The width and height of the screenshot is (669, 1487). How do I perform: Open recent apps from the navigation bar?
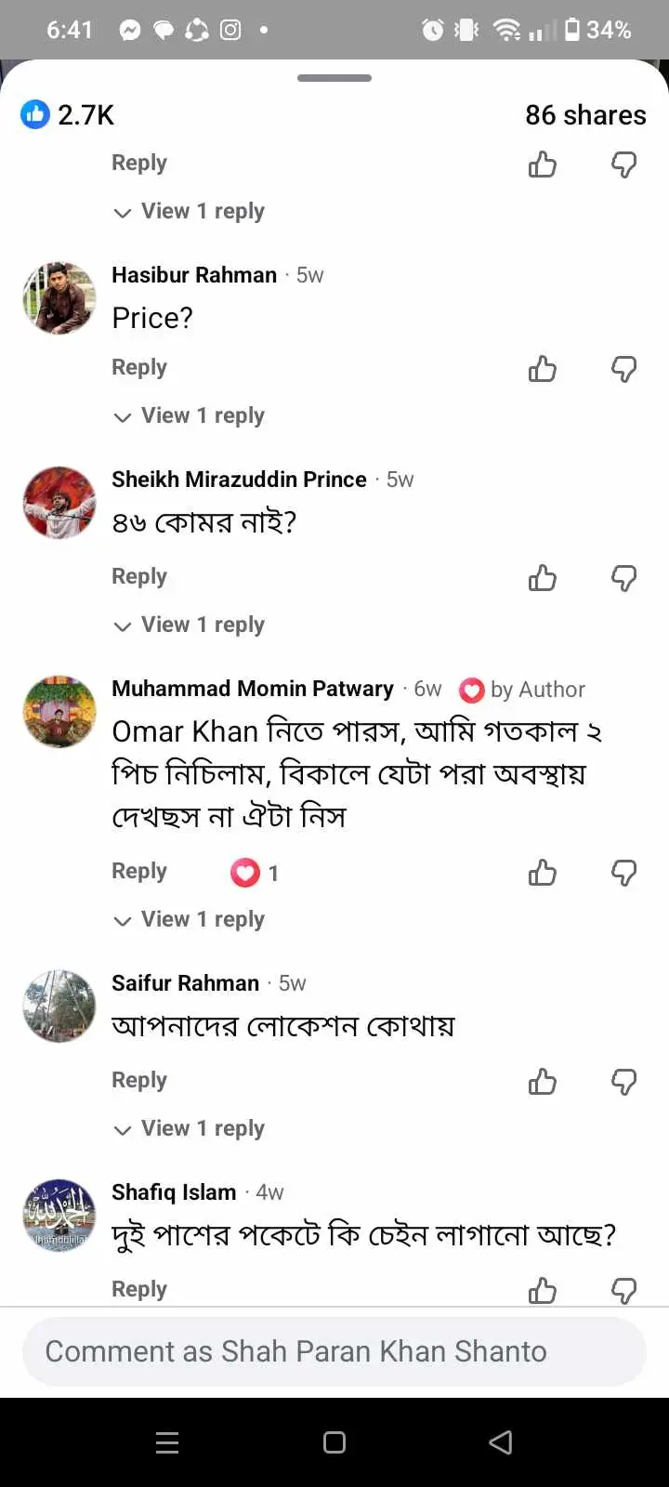167,1442
